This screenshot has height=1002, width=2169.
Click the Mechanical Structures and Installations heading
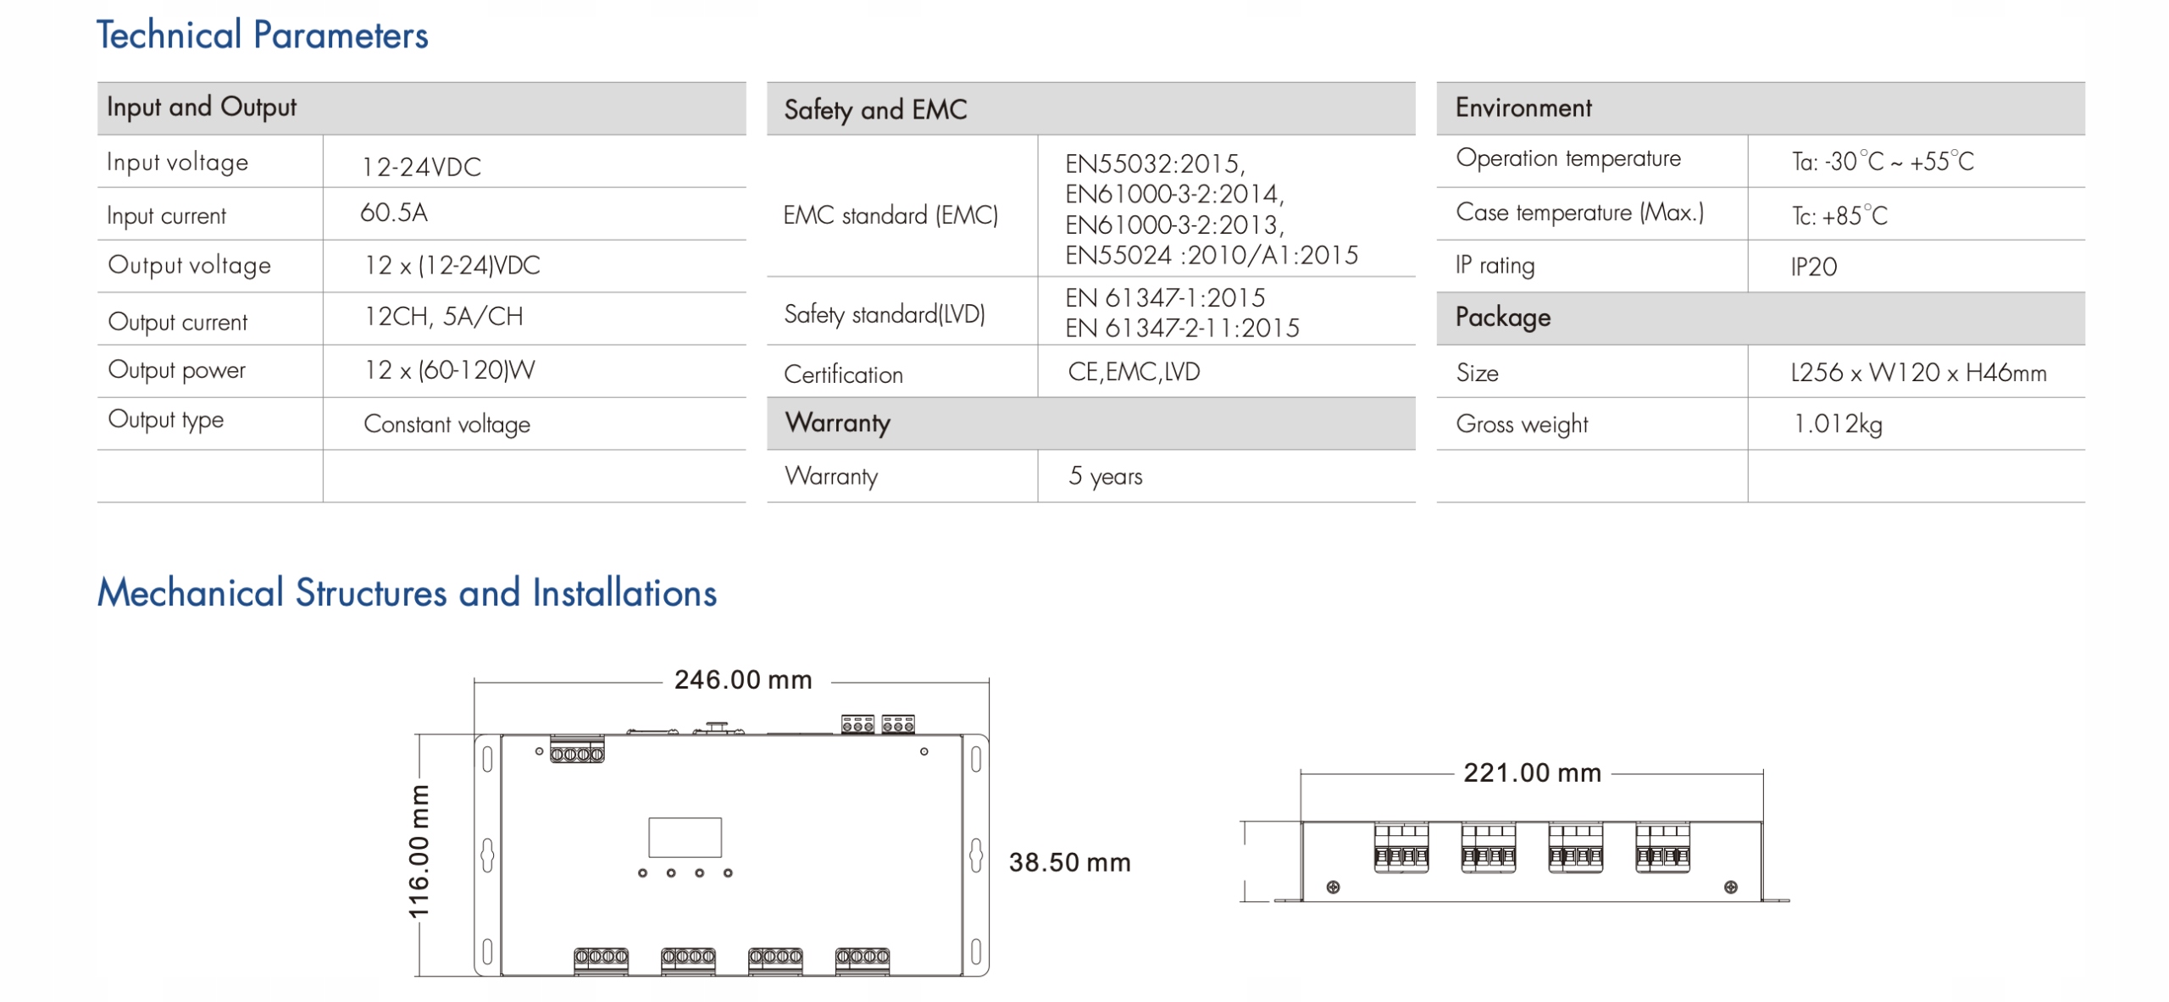[407, 593]
